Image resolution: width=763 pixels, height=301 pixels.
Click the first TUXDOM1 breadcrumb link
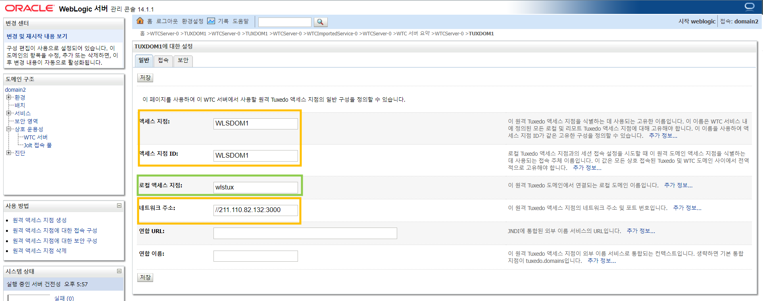point(195,33)
